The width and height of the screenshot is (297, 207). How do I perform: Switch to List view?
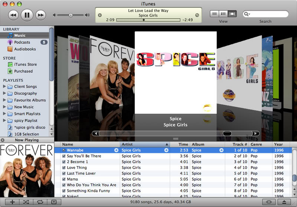click(x=215, y=14)
